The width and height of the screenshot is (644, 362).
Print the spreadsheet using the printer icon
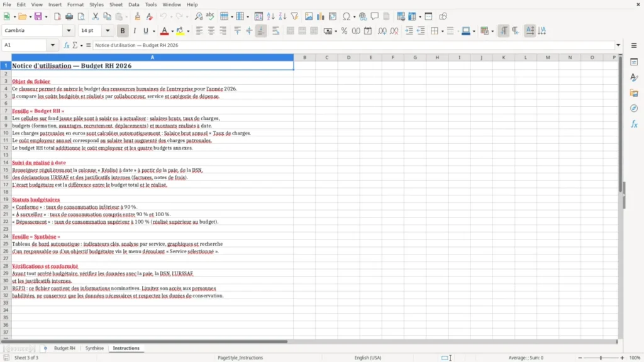(69, 16)
